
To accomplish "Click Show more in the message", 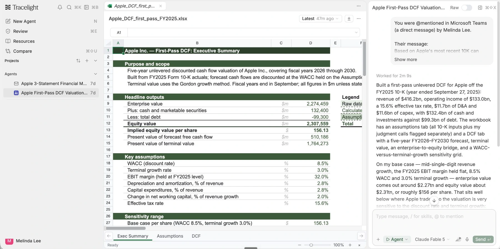I will click(406, 59).
